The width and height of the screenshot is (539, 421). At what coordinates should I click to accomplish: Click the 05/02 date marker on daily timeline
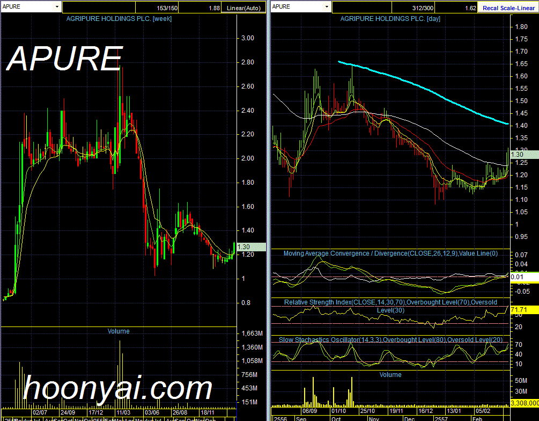click(483, 411)
